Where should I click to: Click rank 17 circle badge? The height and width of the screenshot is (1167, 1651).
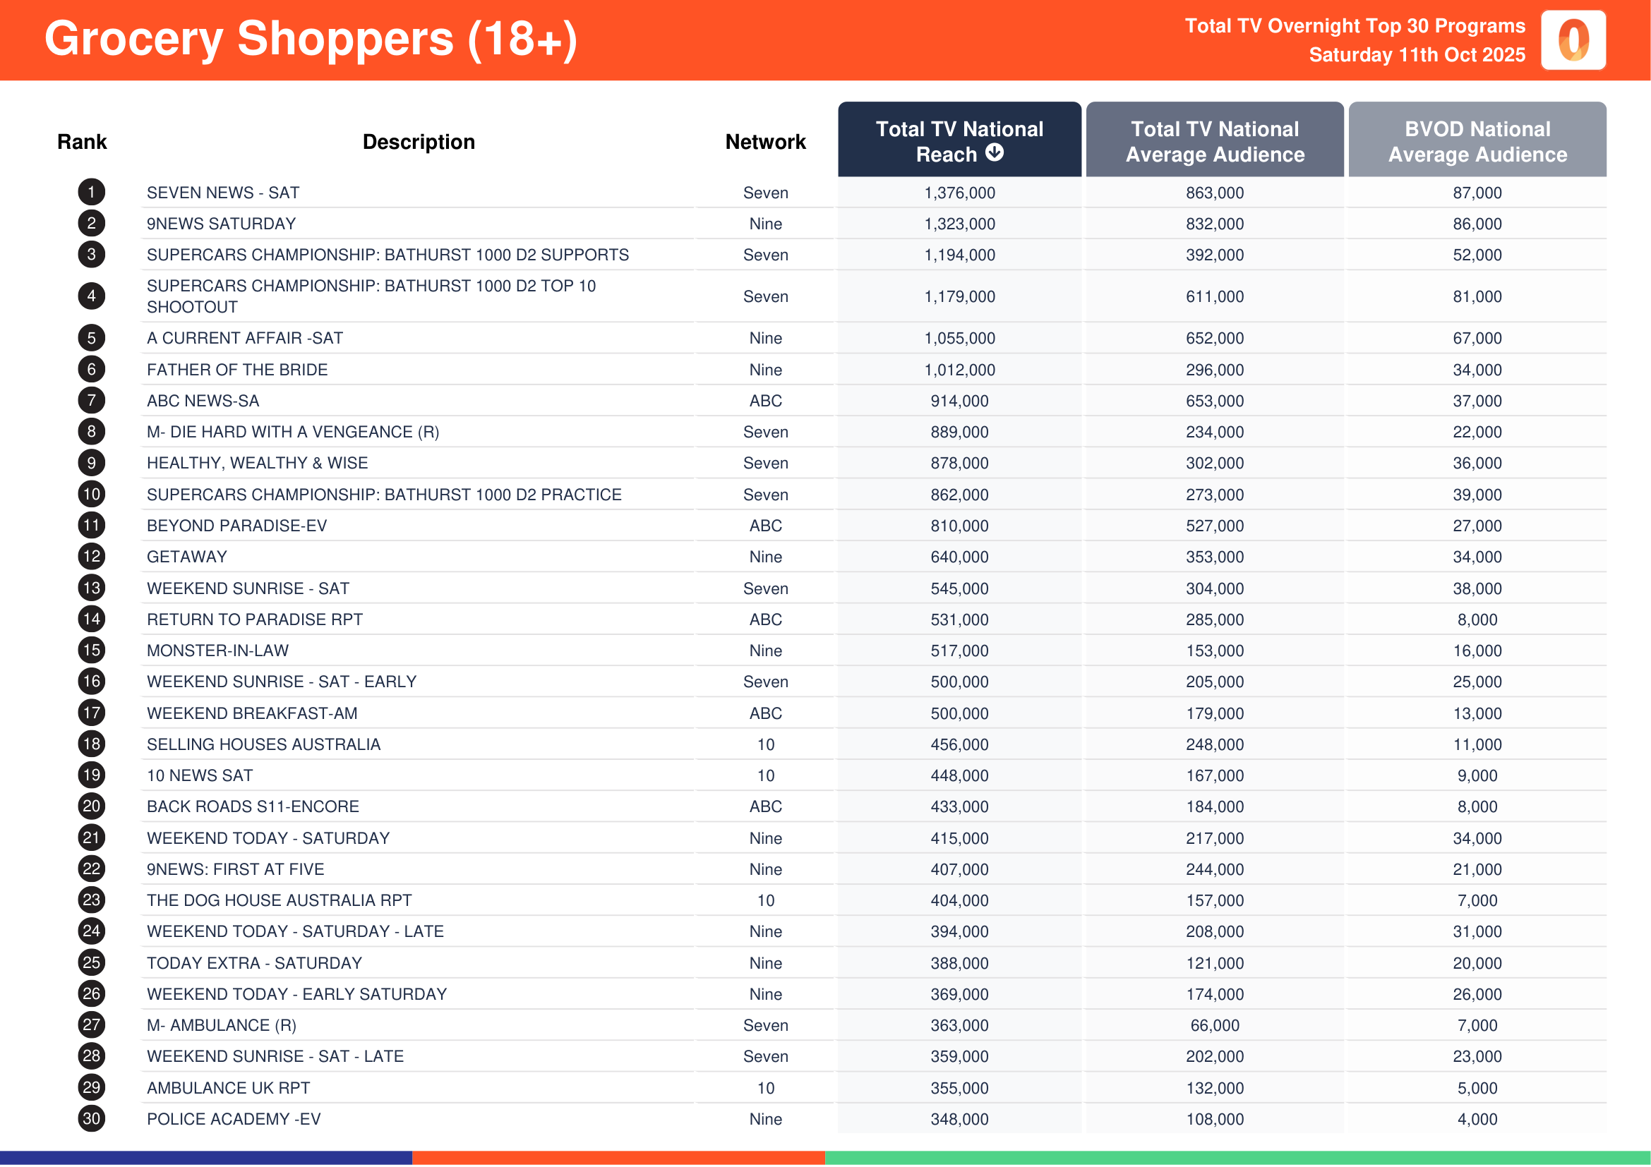pyautogui.click(x=91, y=713)
